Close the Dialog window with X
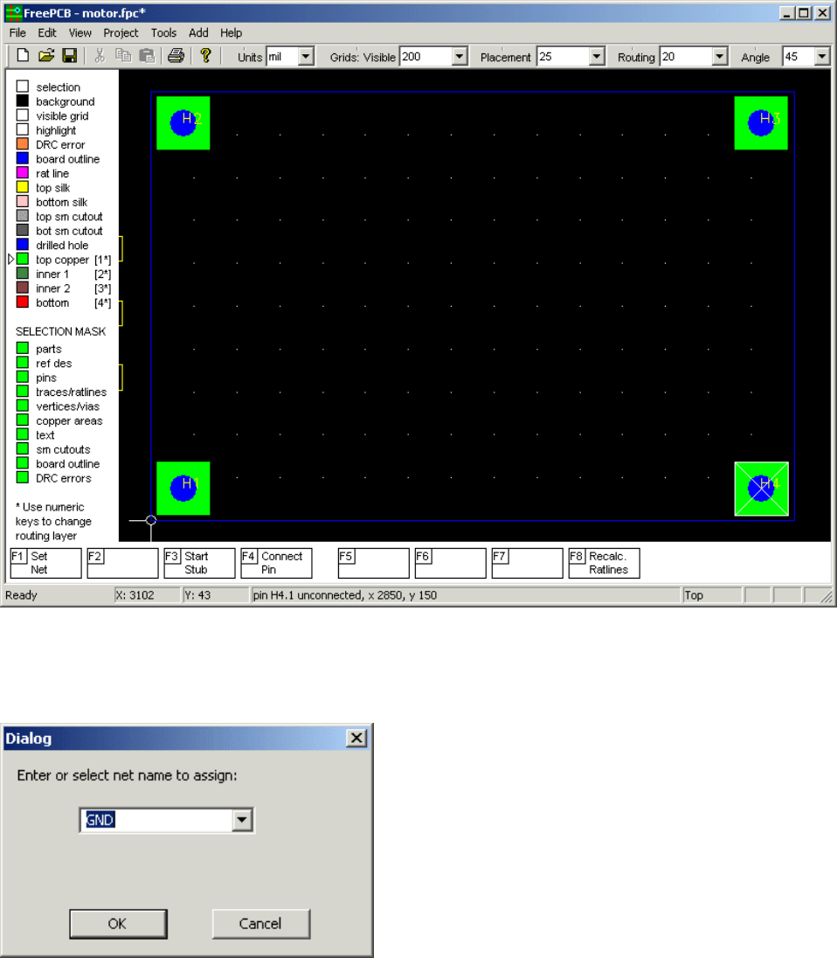The width and height of the screenshot is (837, 958). coord(356,738)
